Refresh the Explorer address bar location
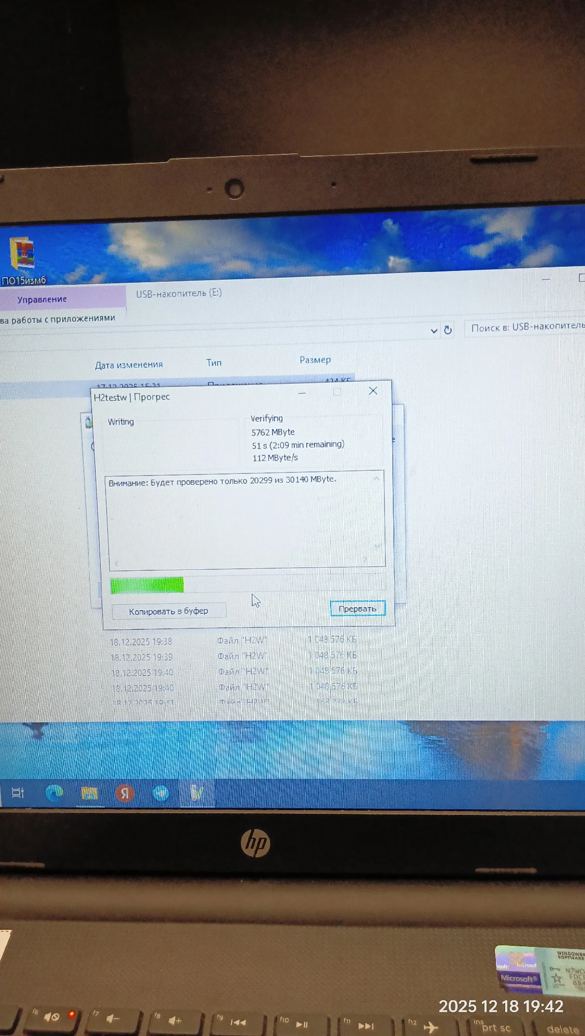Screen dimensions: 585x1036 (x=448, y=330)
